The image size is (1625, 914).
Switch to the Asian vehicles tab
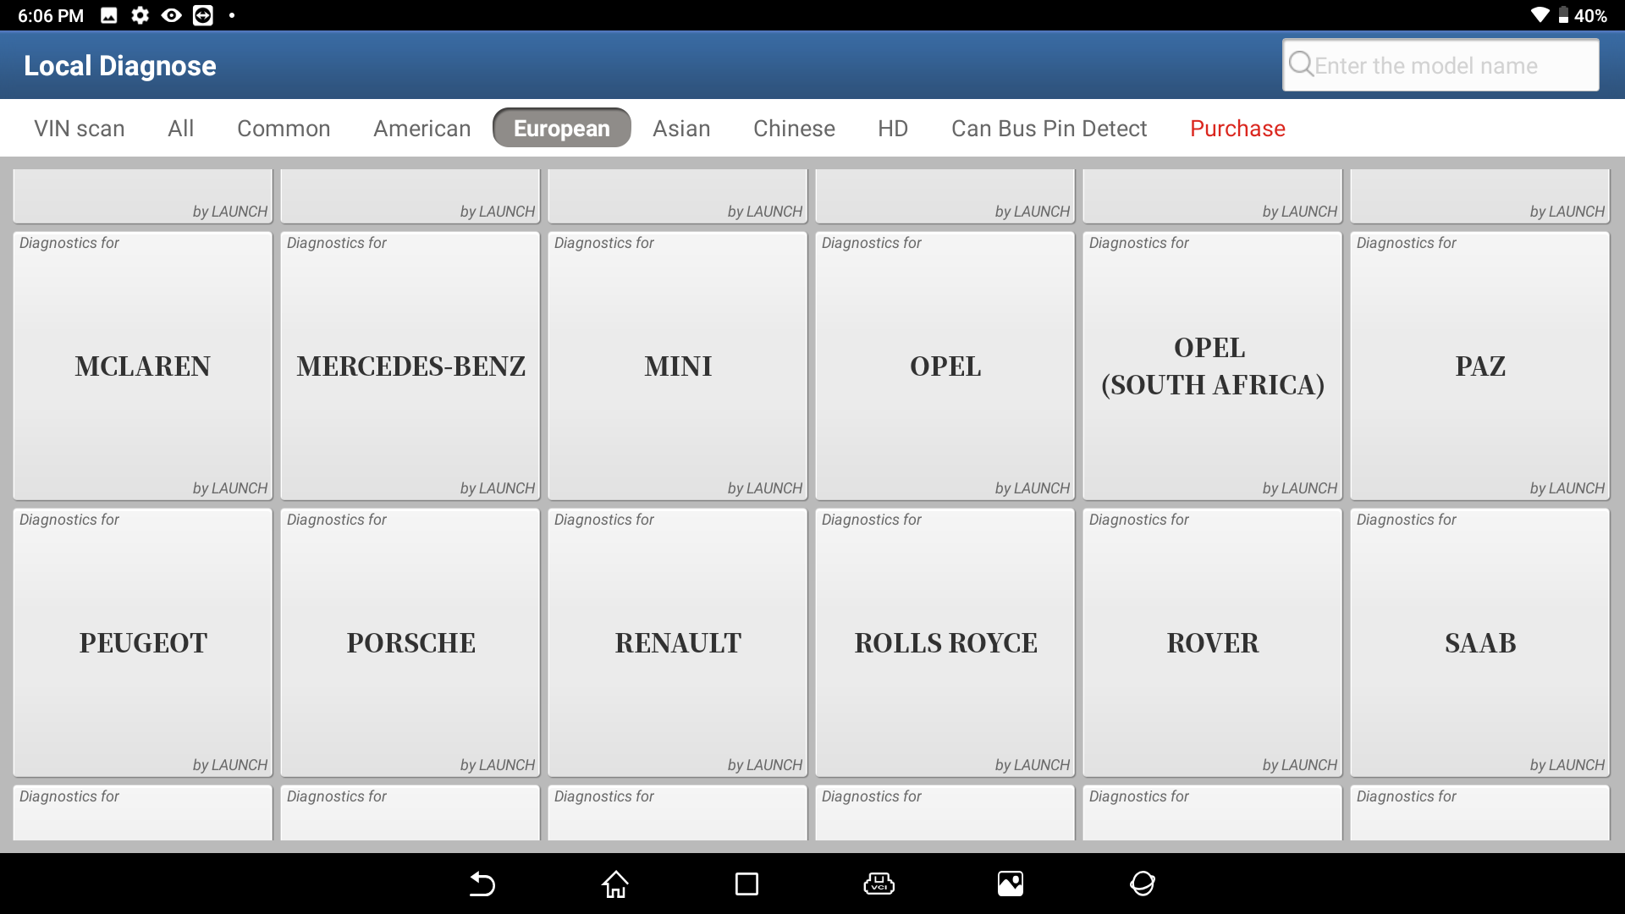pos(680,127)
